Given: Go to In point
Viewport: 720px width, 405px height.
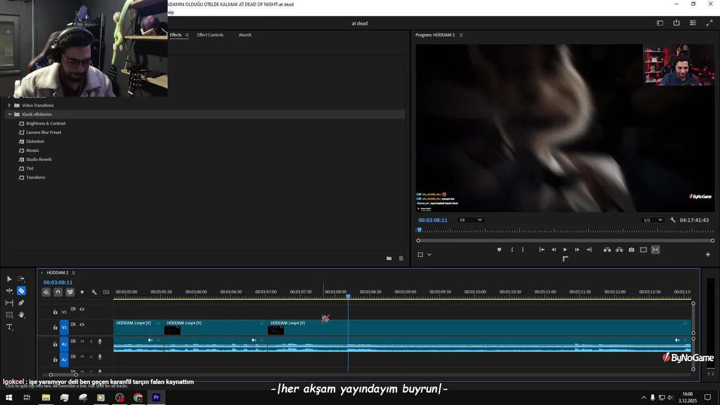Looking at the screenshot, I should tap(542, 250).
